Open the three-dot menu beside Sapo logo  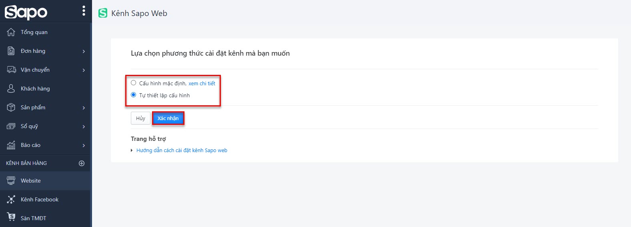tap(84, 11)
